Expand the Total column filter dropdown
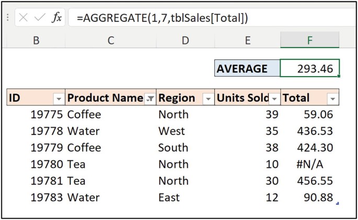The height and width of the screenshot is (220, 358). point(332,98)
